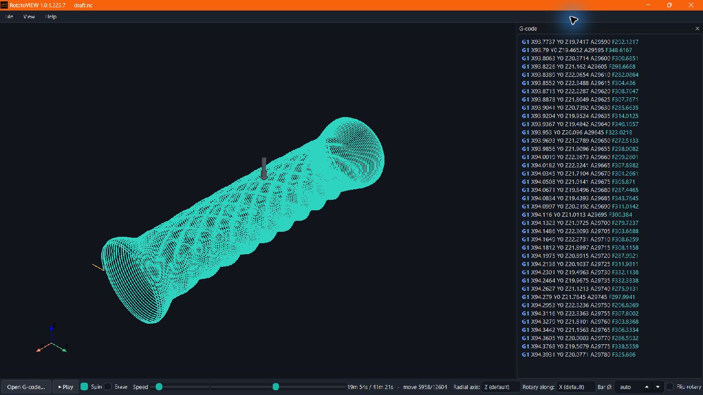
Task: Close the G-code panel
Action: point(697,28)
